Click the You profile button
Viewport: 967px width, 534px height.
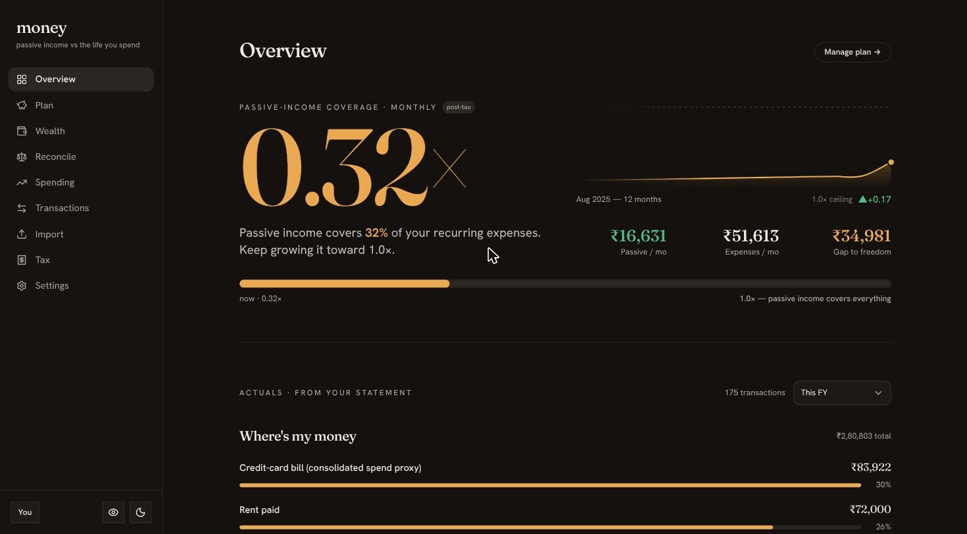point(25,512)
